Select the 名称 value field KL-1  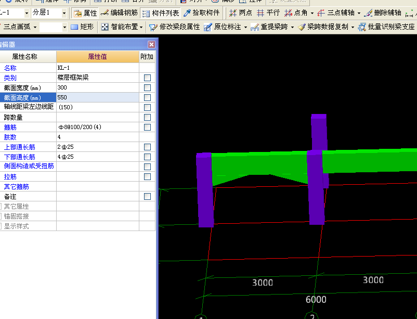[x=98, y=68]
